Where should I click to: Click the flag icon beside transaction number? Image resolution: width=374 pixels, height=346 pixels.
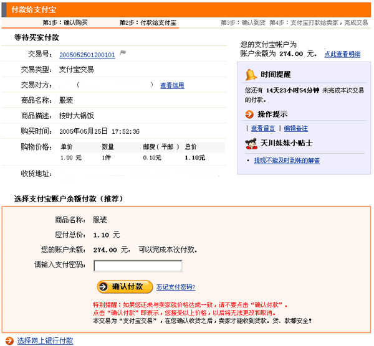tap(123, 53)
